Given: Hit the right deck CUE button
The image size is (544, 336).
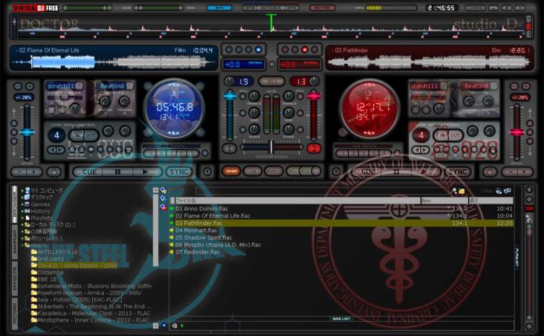Looking at the screenshot, I should click(x=368, y=171).
